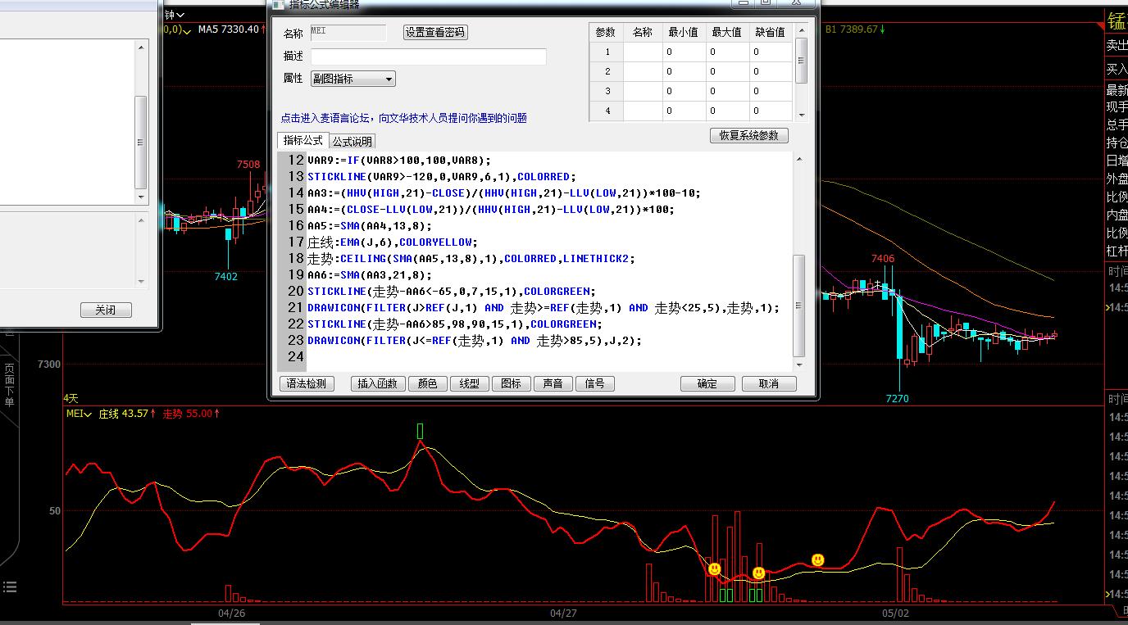Open the MA5 indicator dropdown chevron
The image size is (1128, 625).
pos(188,30)
